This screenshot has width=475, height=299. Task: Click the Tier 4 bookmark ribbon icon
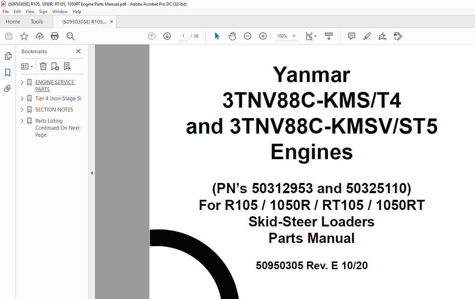point(29,98)
